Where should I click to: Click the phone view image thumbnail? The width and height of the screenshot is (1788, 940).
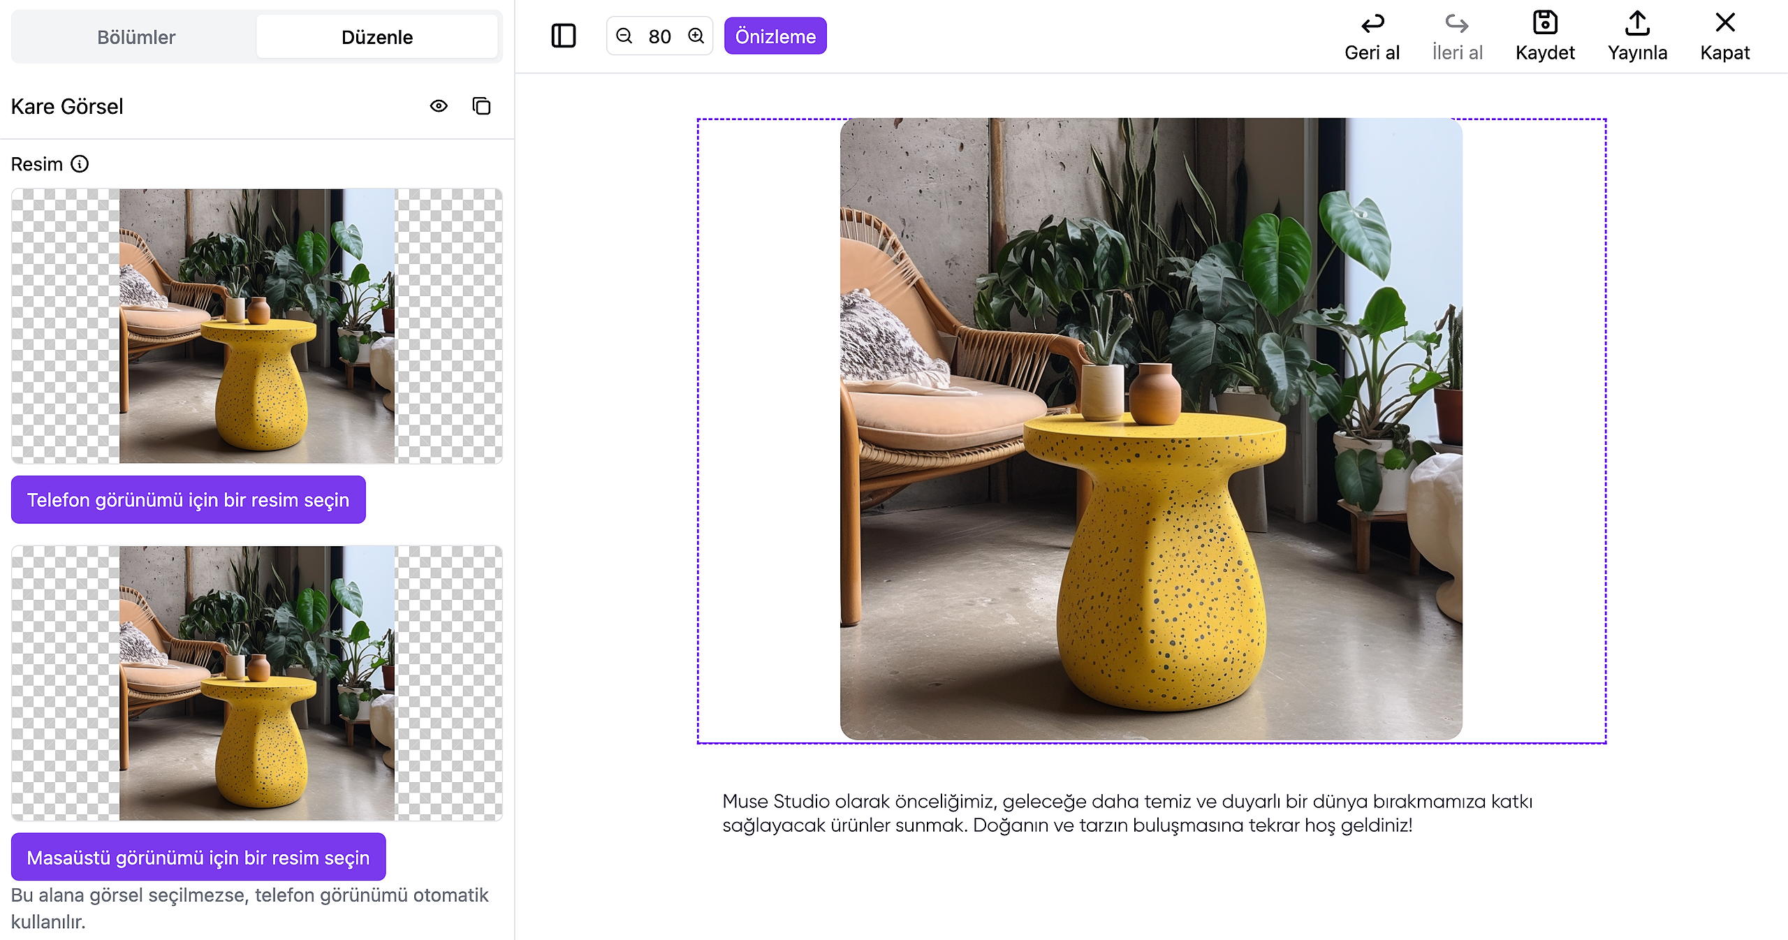pyautogui.click(x=257, y=326)
